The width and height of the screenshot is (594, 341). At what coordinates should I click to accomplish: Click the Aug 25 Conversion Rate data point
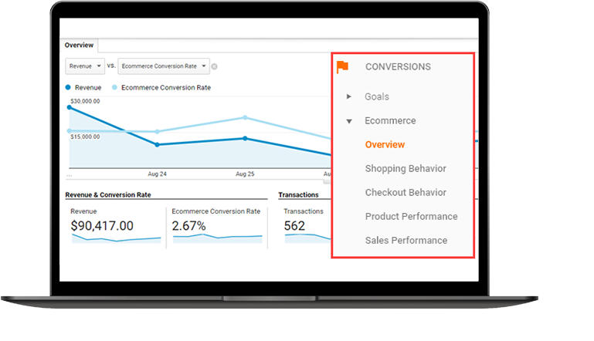pyautogui.click(x=245, y=117)
